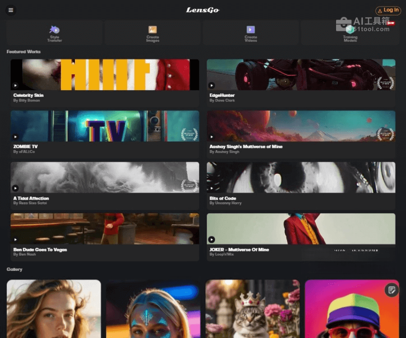Play the A Tidal Affection video
This screenshot has width=406, height=338.
click(x=15, y=188)
